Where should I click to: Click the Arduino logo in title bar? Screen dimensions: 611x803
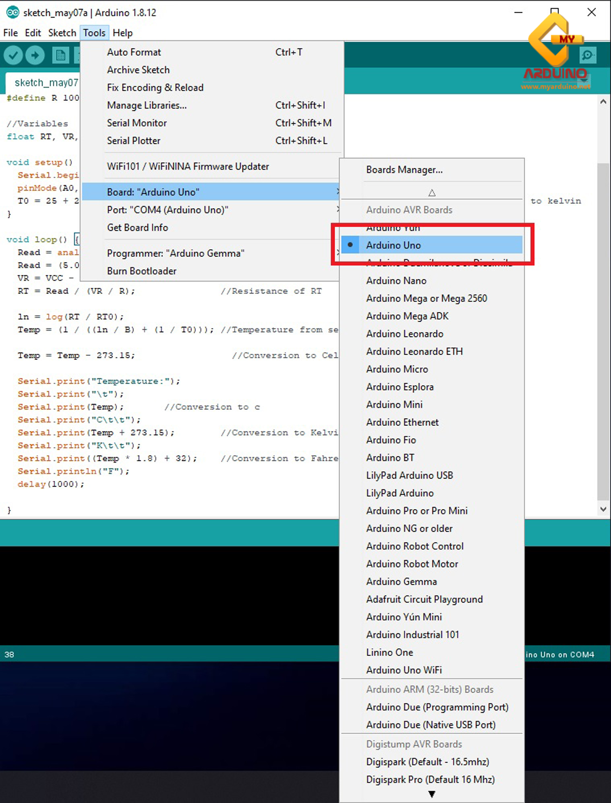click(x=12, y=13)
